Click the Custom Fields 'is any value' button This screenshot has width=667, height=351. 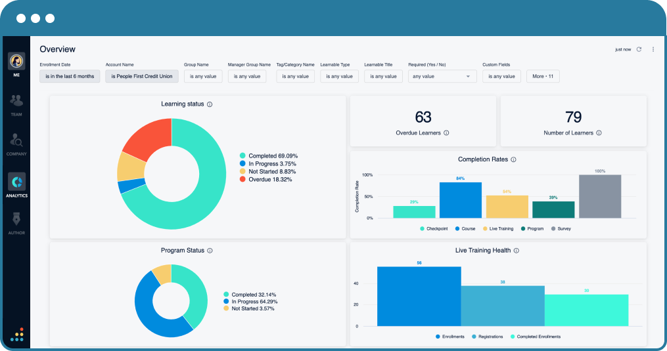[501, 76]
